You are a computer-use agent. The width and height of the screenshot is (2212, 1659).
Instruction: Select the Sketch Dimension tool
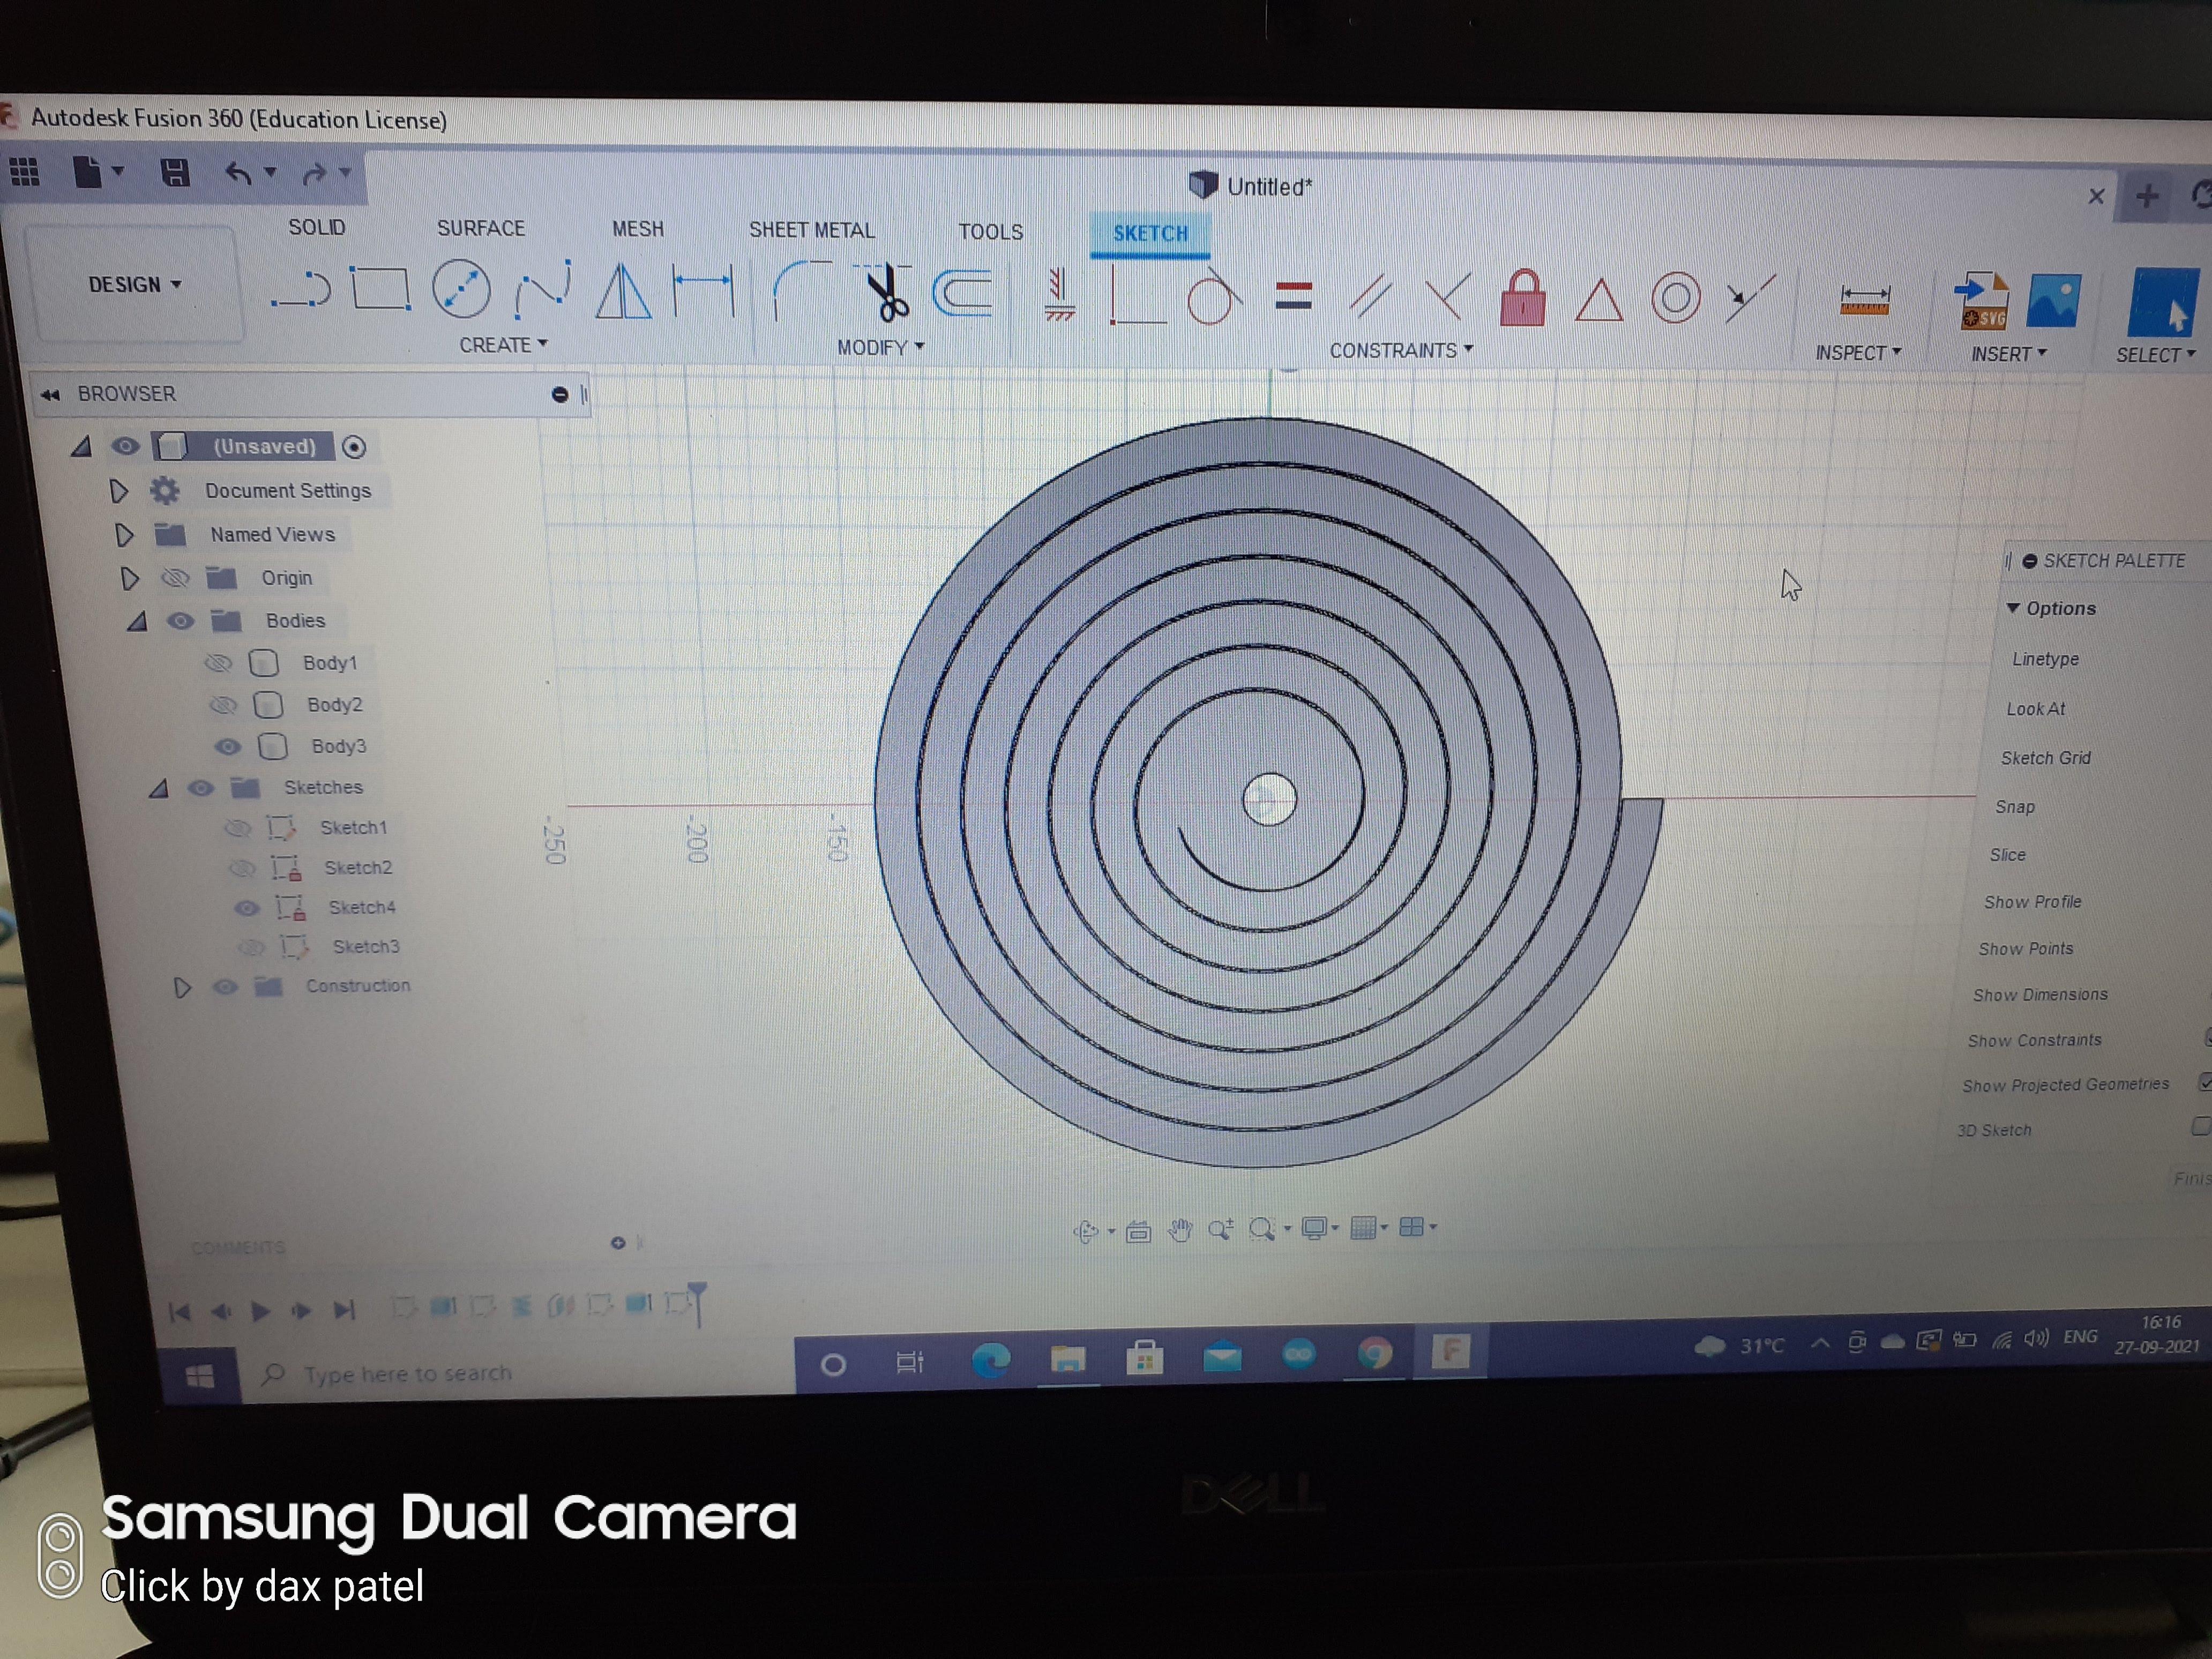tap(703, 291)
